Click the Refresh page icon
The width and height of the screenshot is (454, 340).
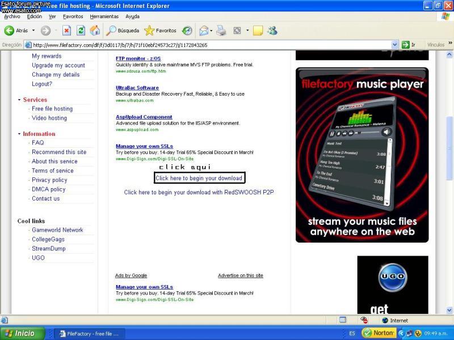point(81,31)
